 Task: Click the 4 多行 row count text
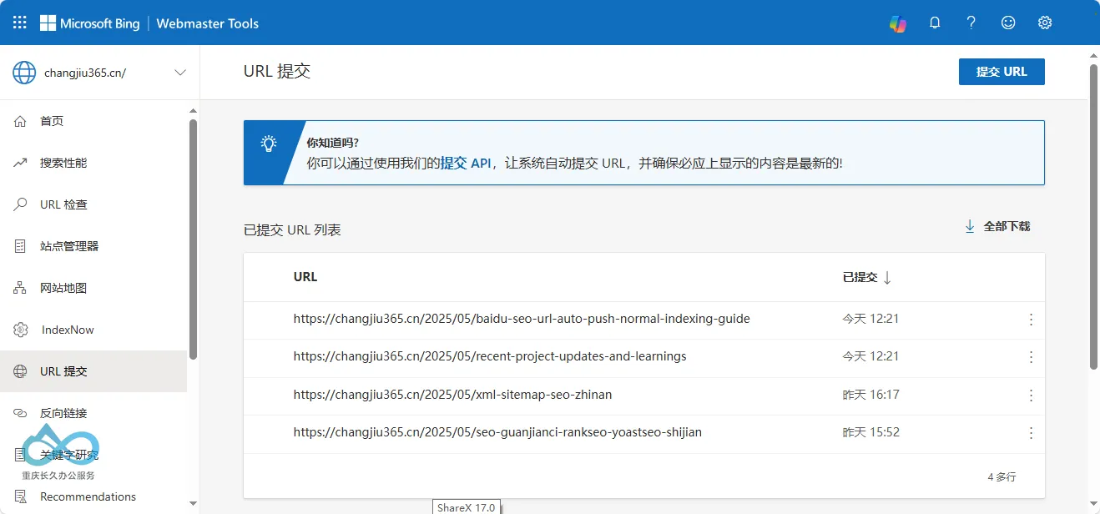pos(1002,477)
